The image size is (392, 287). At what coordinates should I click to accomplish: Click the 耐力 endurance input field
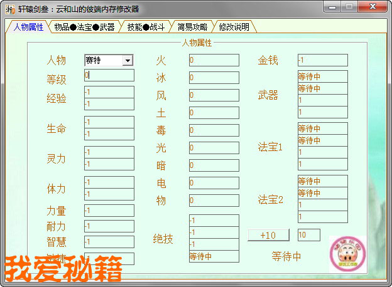coord(109,226)
